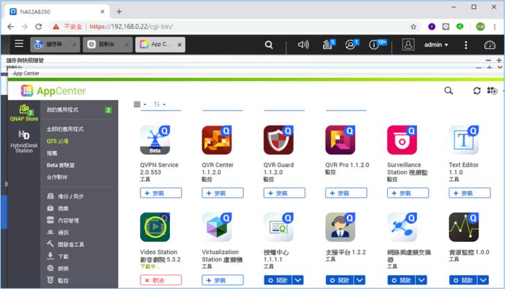Click the 授權中心 app icon
This screenshot has width=505, height=289.
[279, 227]
